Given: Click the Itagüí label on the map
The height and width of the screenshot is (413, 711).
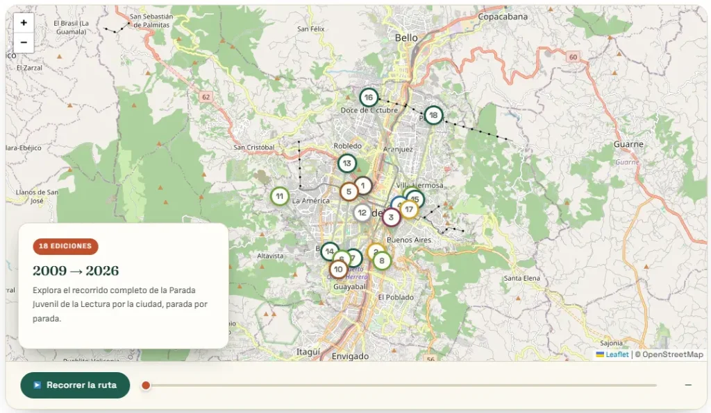Looking at the screenshot, I should click(308, 352).
